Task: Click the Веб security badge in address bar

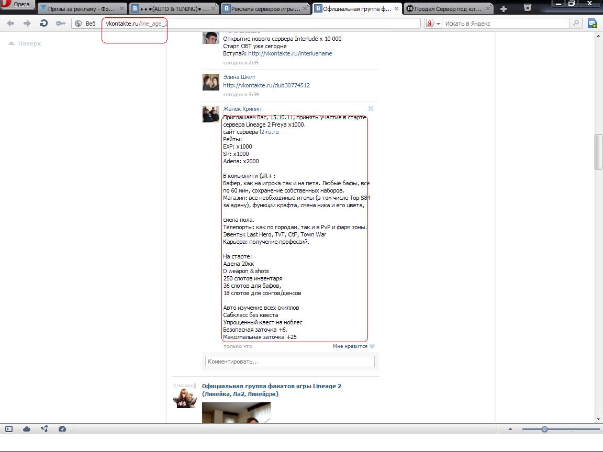Action: [x=85, y=24]
